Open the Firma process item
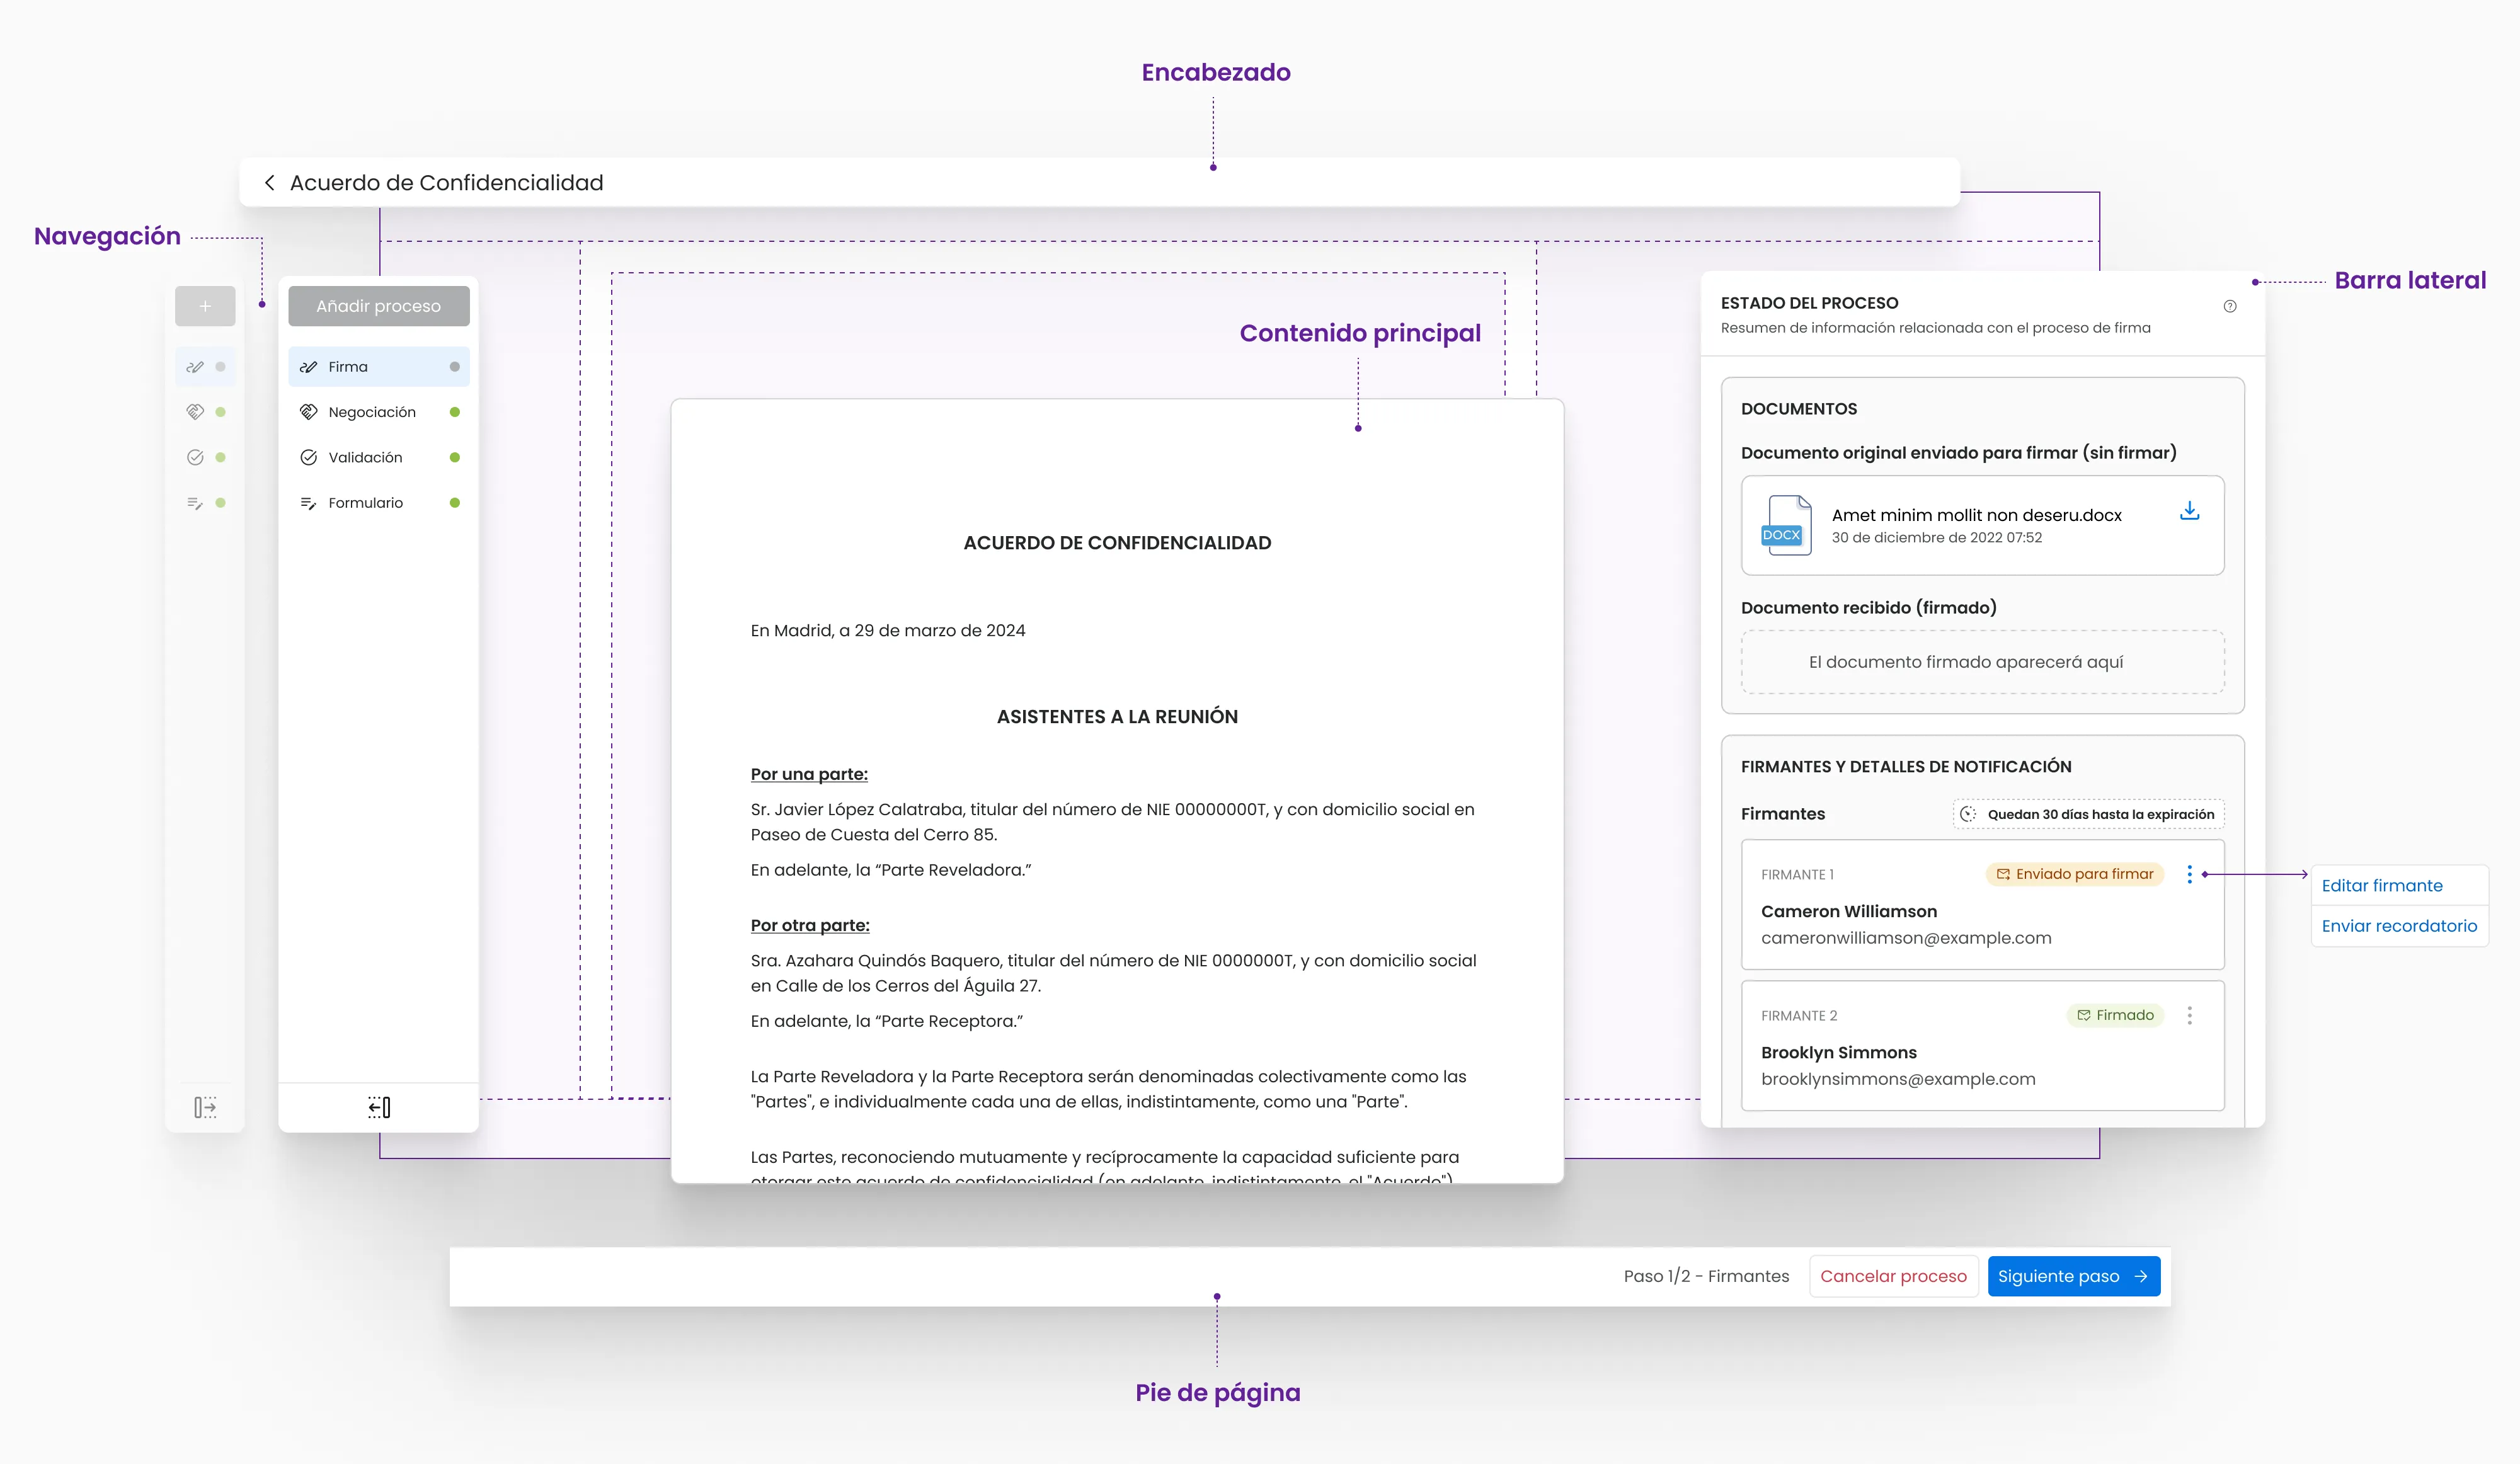The width and height of the screenshot is (2520, 1464). 379,367
